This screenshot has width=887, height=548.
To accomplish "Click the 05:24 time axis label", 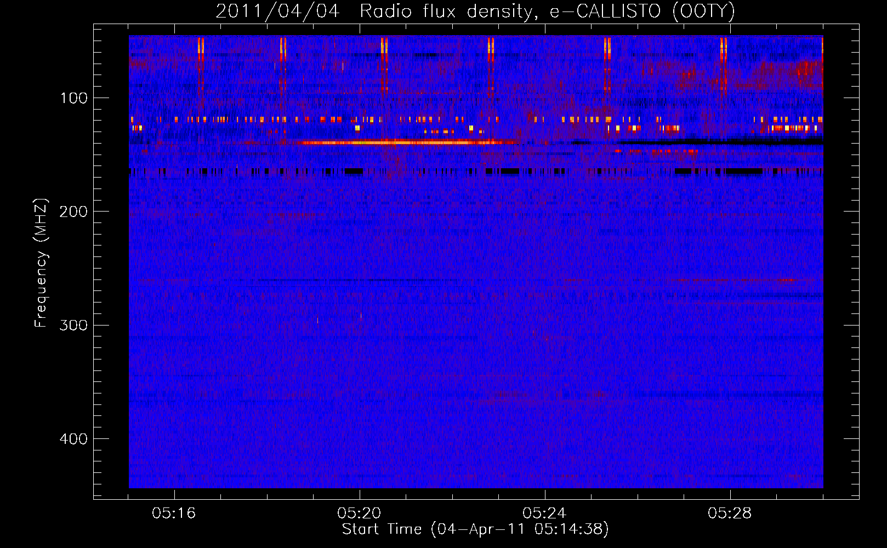I will coord(544,513).
